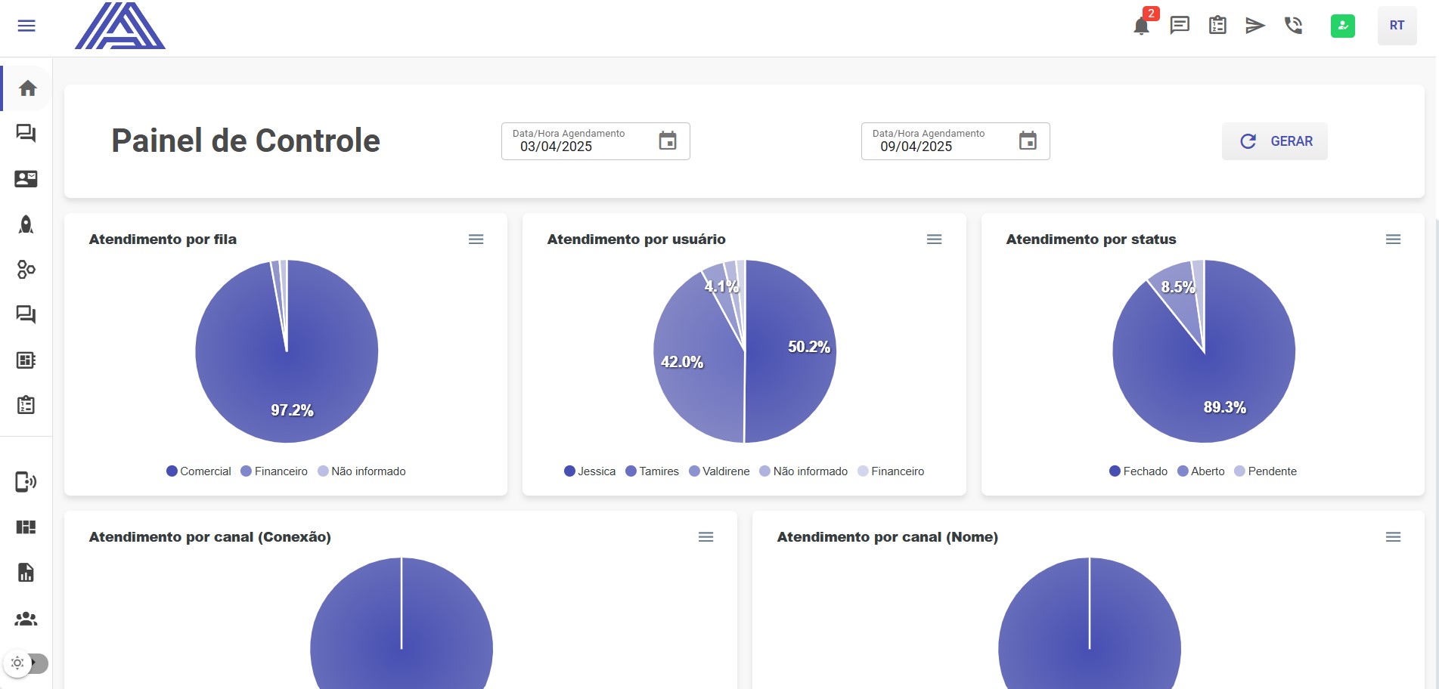Screen dimensions: 1439x689
Task: Toggle the light/dark theme switch
Action: tap(26, 663)
